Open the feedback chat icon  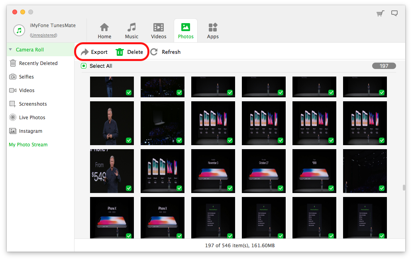coord(394,13)
